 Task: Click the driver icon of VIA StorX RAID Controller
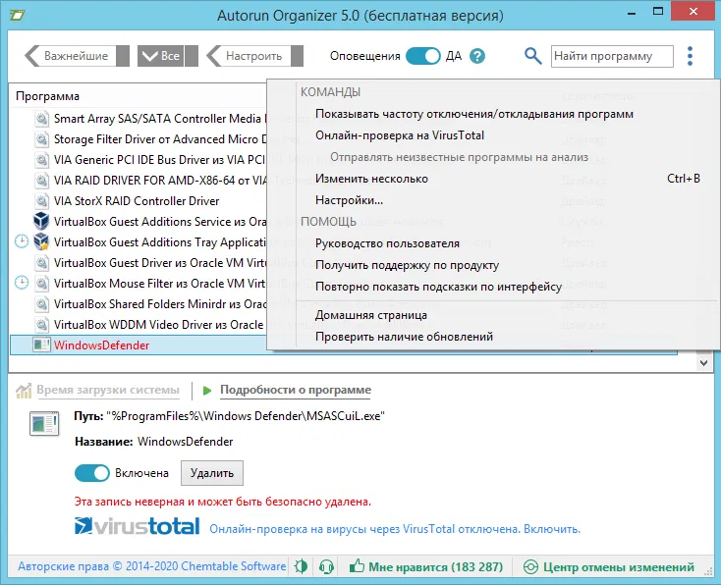42,201
